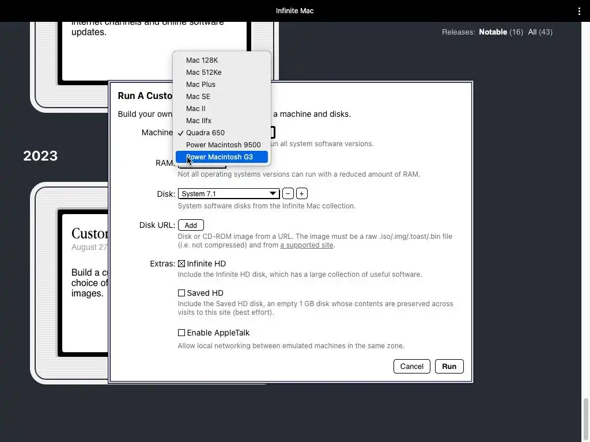This screenshot has width=590, height=442.
Task: Remove disk with minus button
Action: [x=288, y=193]
